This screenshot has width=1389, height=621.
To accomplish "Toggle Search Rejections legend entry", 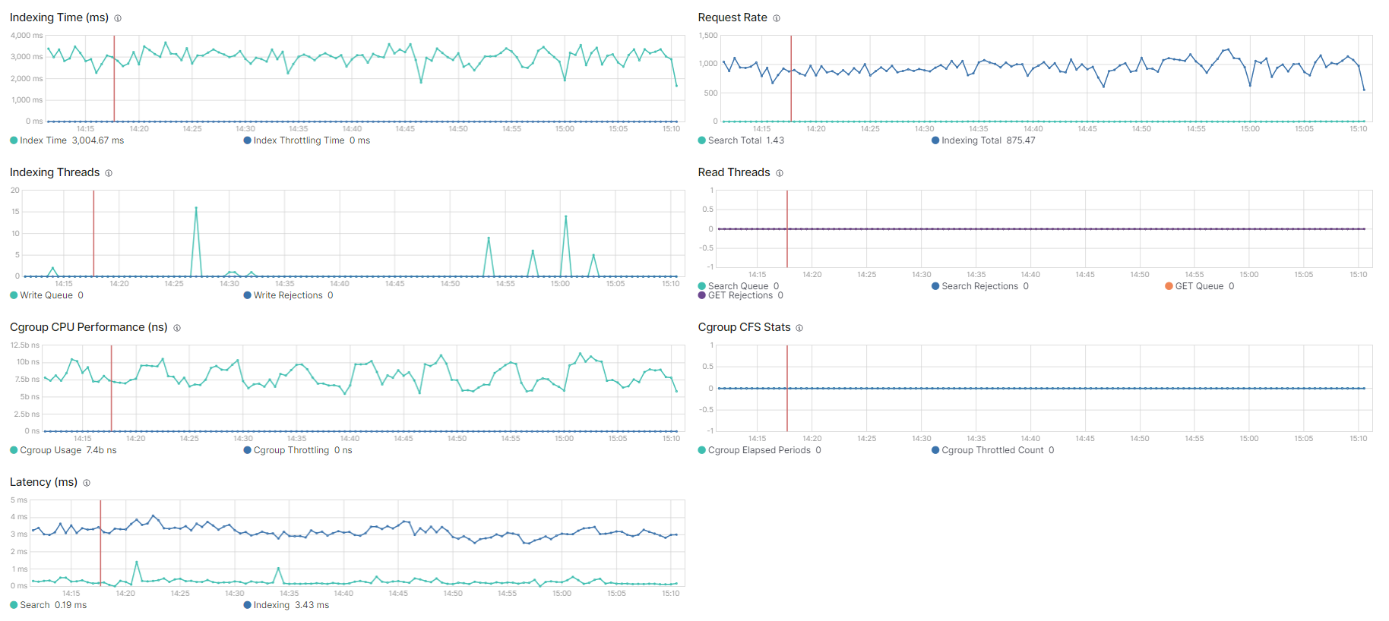I will (980, 286).
